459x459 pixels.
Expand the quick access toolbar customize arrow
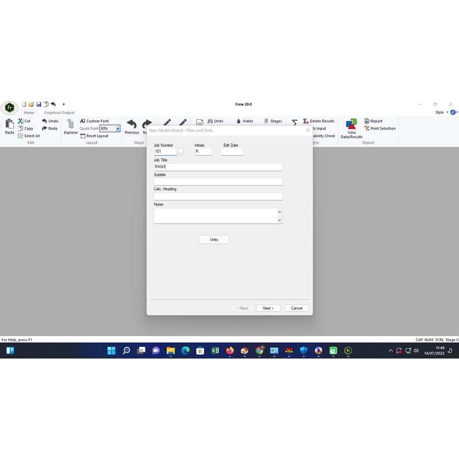pos(64,104)
